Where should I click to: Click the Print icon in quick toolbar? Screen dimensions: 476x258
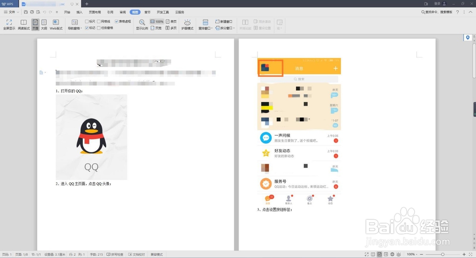tap(32, 12)
